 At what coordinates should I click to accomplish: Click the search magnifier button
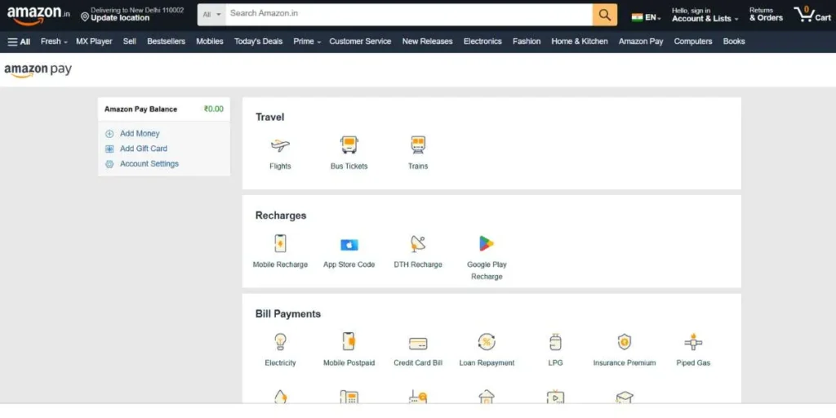click(605, 15)
